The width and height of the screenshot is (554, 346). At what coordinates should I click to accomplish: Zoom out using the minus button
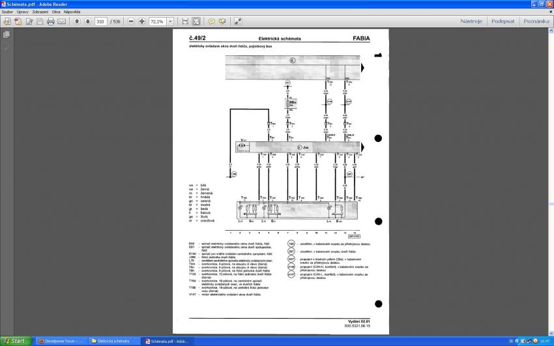click(131, 22)
